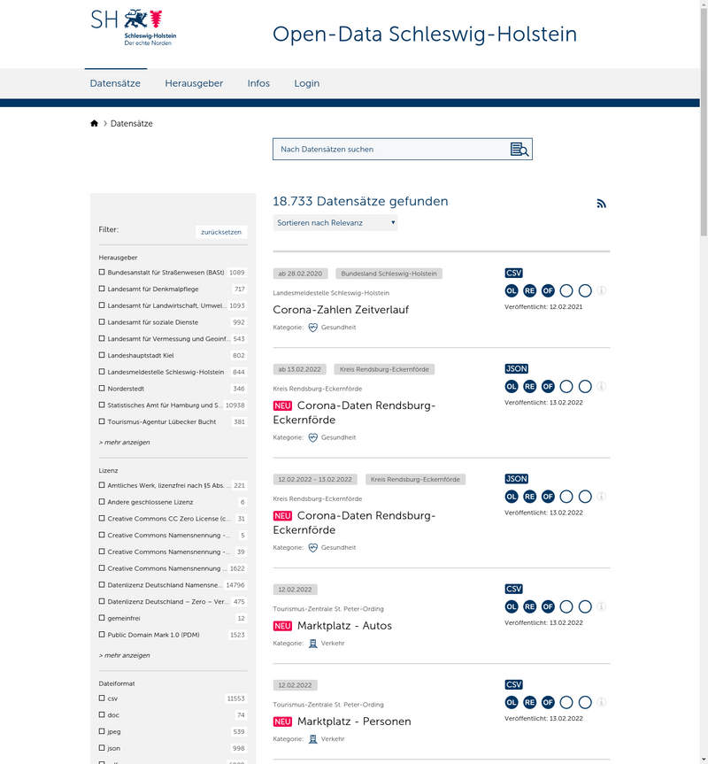Click fourth empty openness circle for Marktplatz - Autos

click(566, 606)
